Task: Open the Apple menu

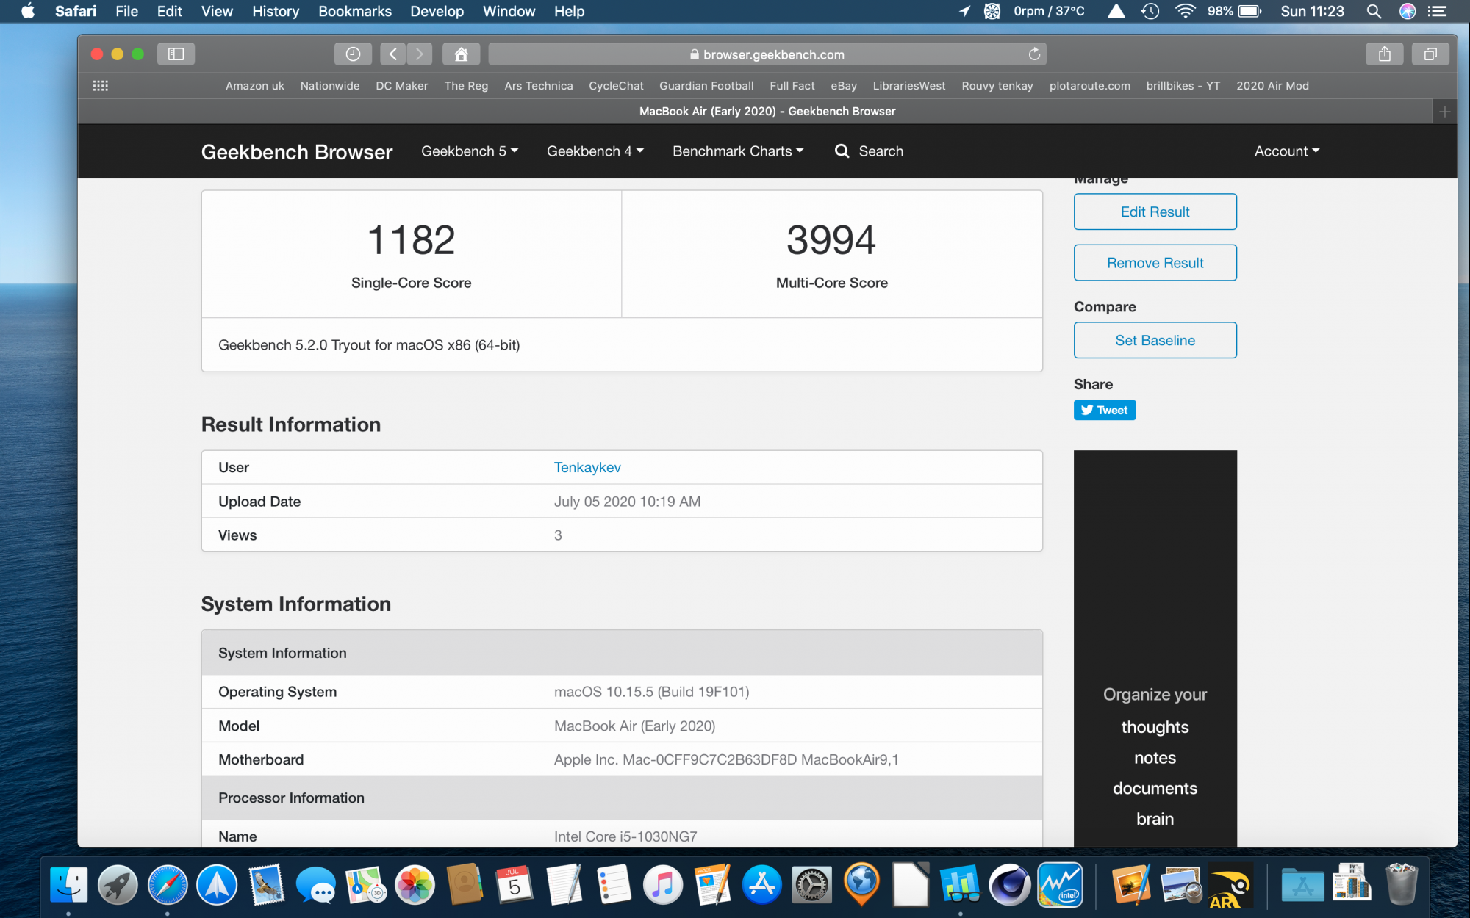Action: click(28, 11)
